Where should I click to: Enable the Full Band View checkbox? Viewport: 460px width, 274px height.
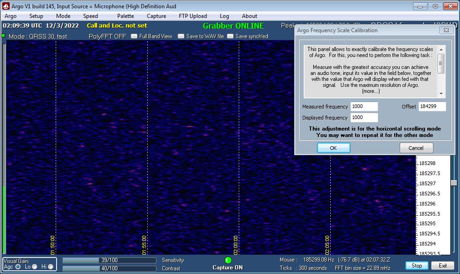(134, 36)
